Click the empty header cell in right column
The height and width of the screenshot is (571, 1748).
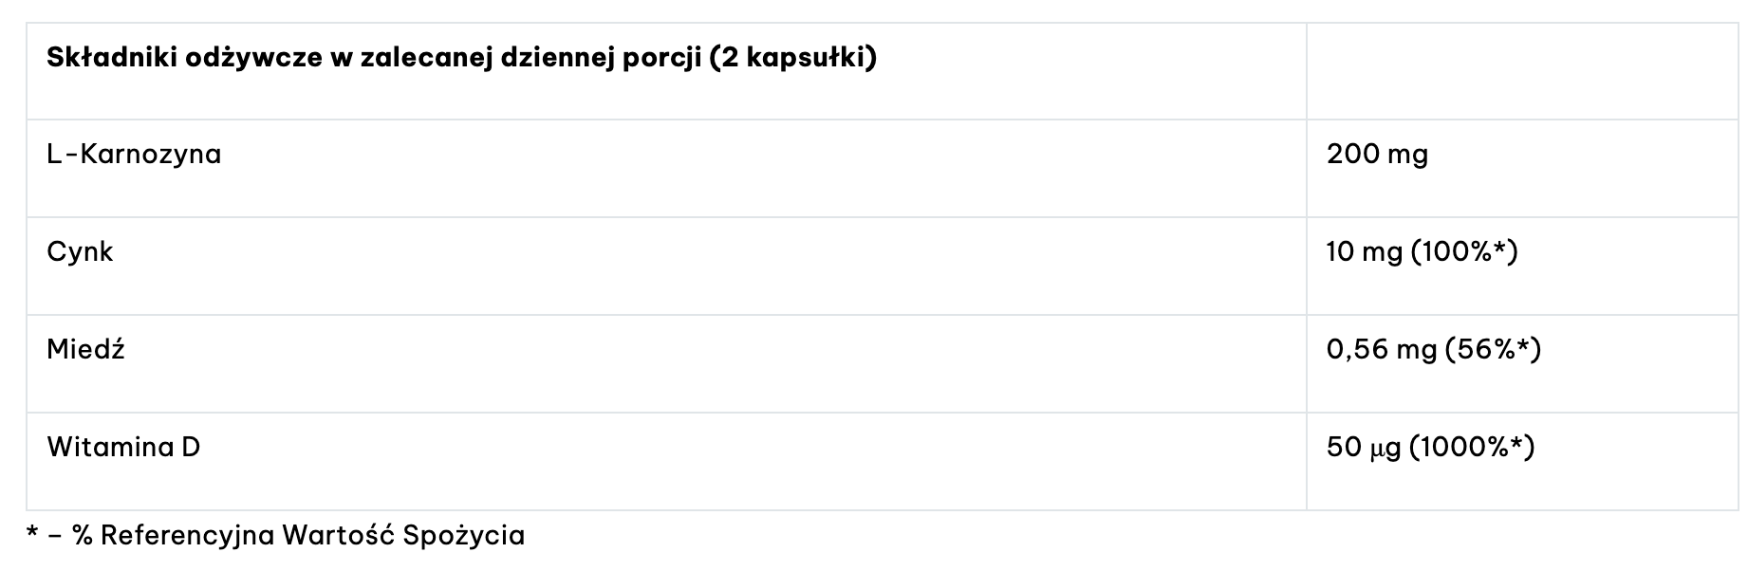pos(1522,72)
